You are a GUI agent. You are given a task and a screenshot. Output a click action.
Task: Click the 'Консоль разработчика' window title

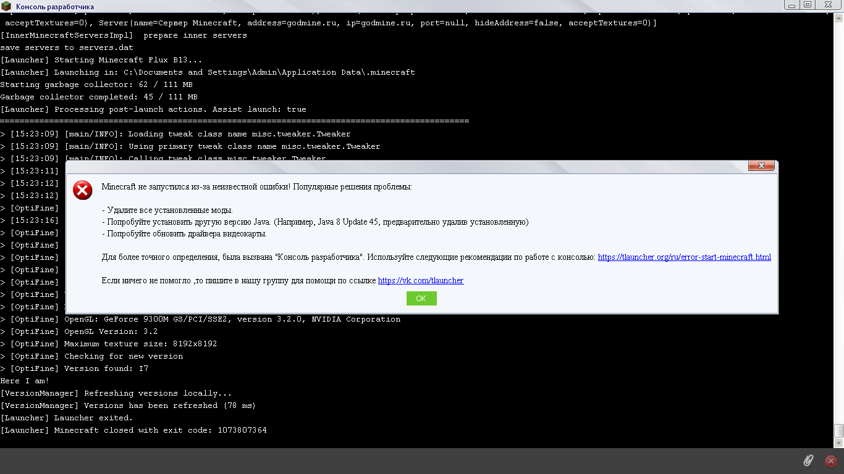[x=55, y=7]
